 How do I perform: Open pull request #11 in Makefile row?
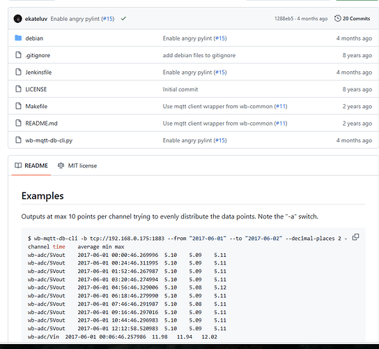point(281,106)
